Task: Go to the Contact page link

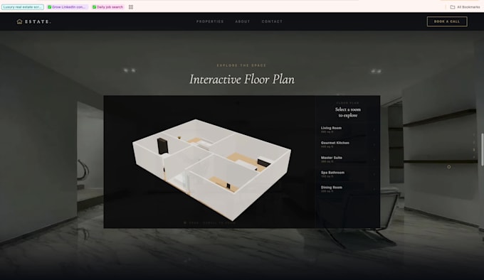Action: [x=272, y=21]
